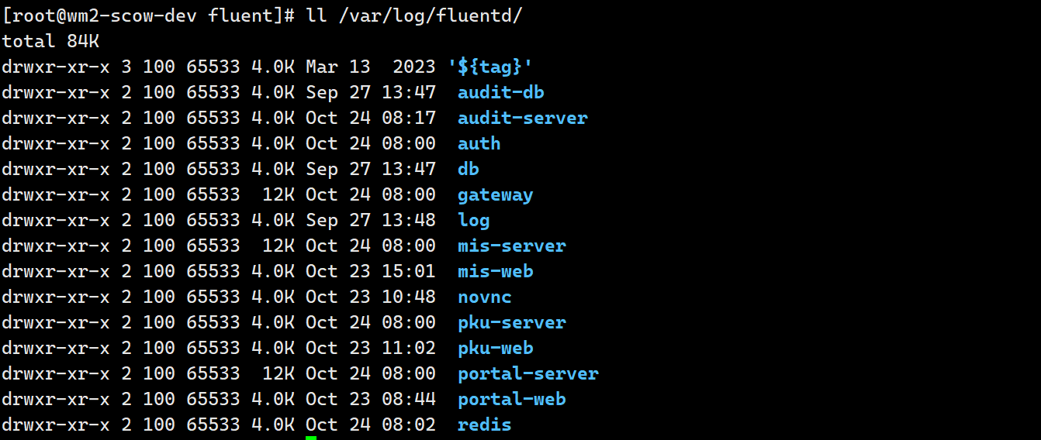The height and width of the screenshot is (440, 1041).
Task: Click the portal-server directory name
Action: click(x=527, y=374)
